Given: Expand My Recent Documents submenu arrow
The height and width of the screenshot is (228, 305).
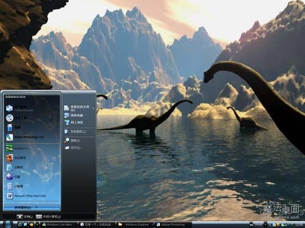Looking at the screenshot, I should click(x=93, y=108).
